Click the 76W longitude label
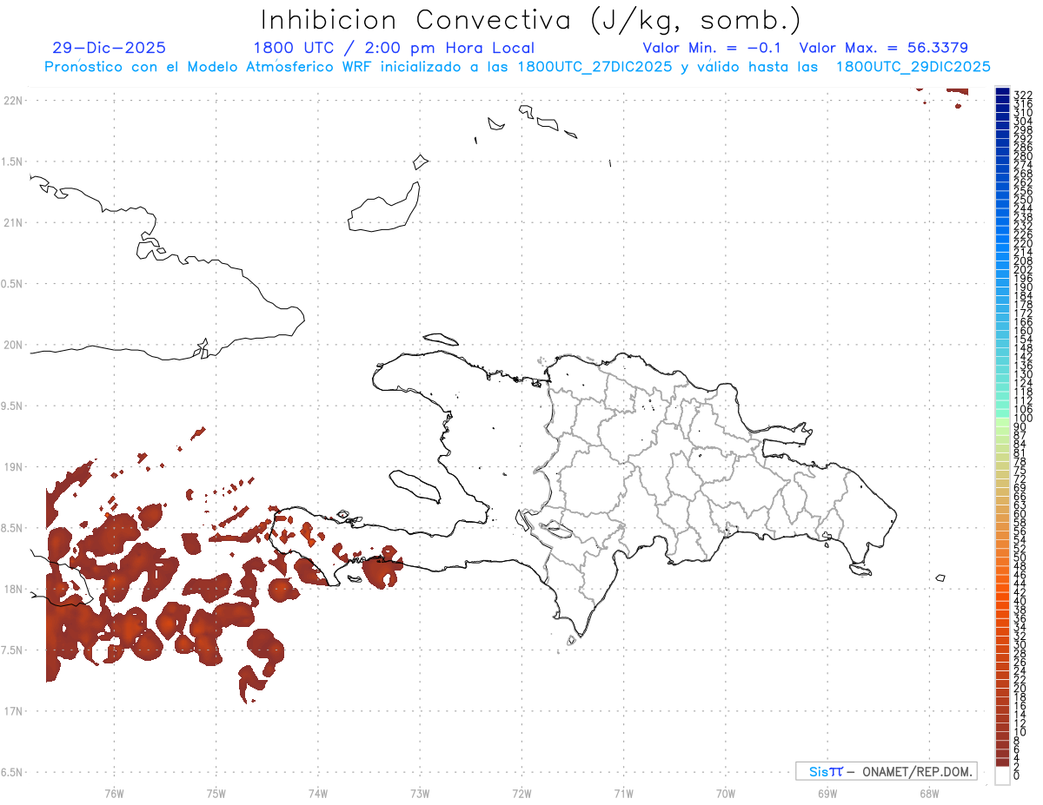Screen dimensions: 1043x805 coord(114,793)
